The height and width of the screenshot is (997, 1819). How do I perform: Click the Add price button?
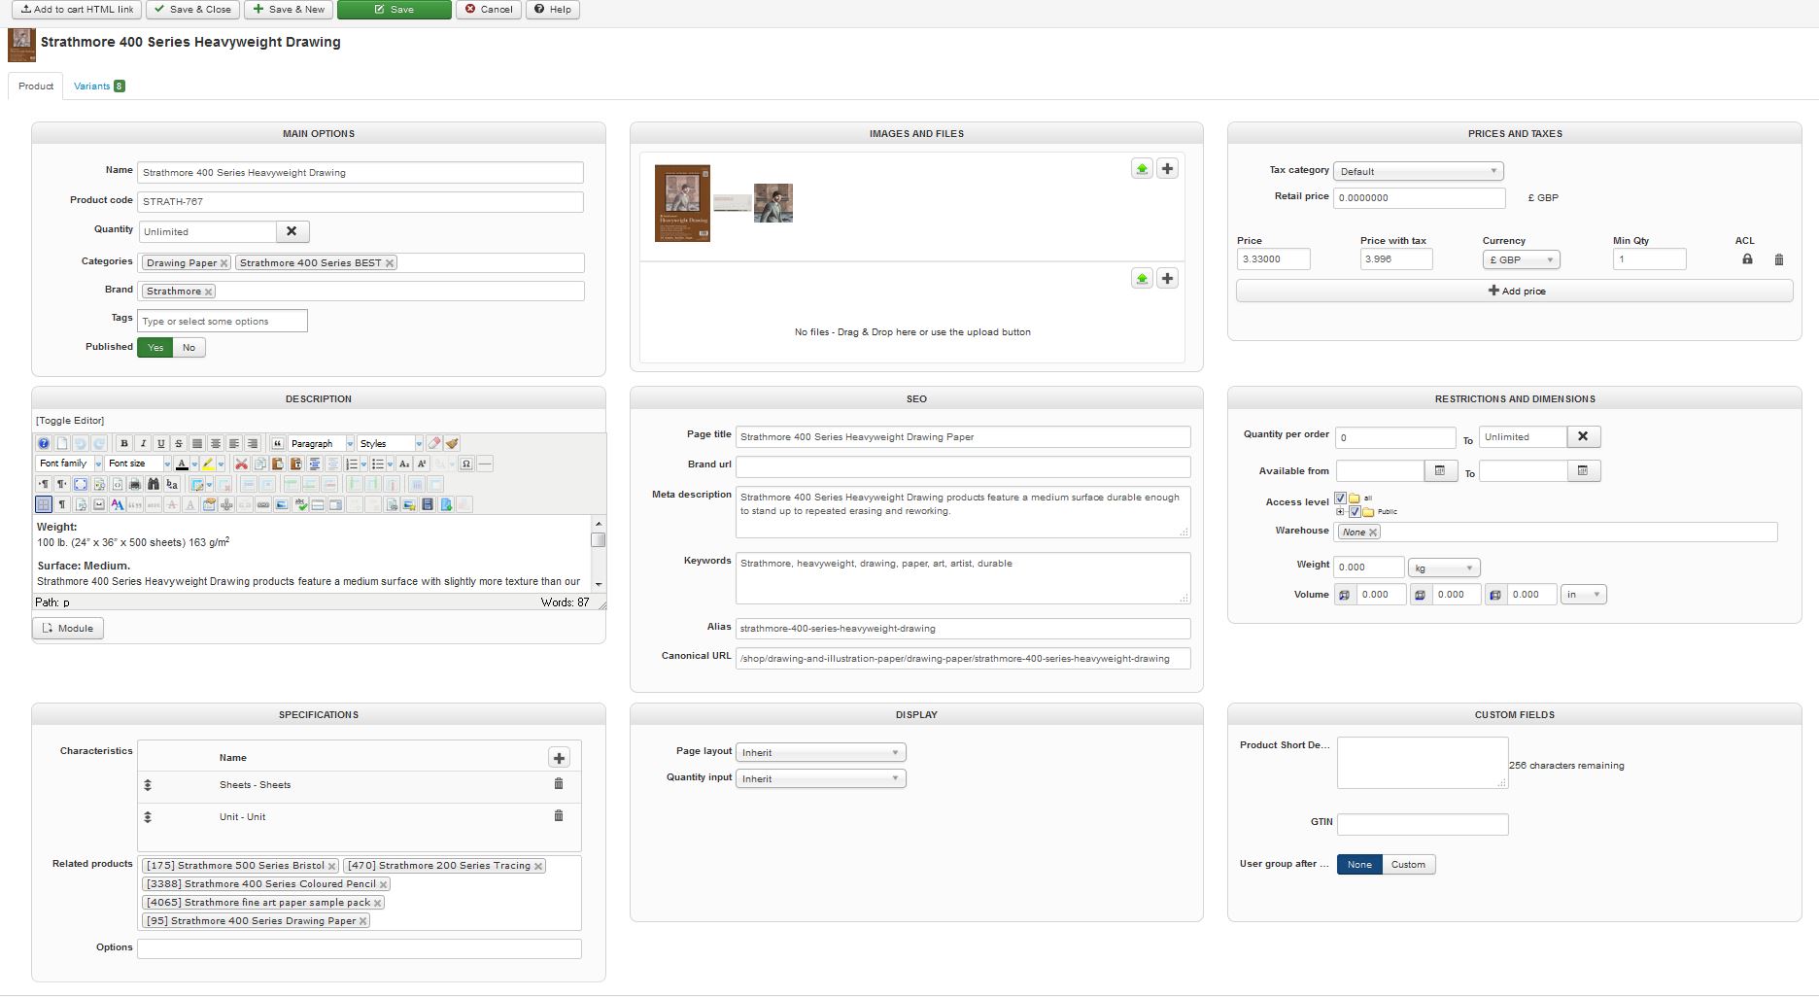[x=1515, y=291]
